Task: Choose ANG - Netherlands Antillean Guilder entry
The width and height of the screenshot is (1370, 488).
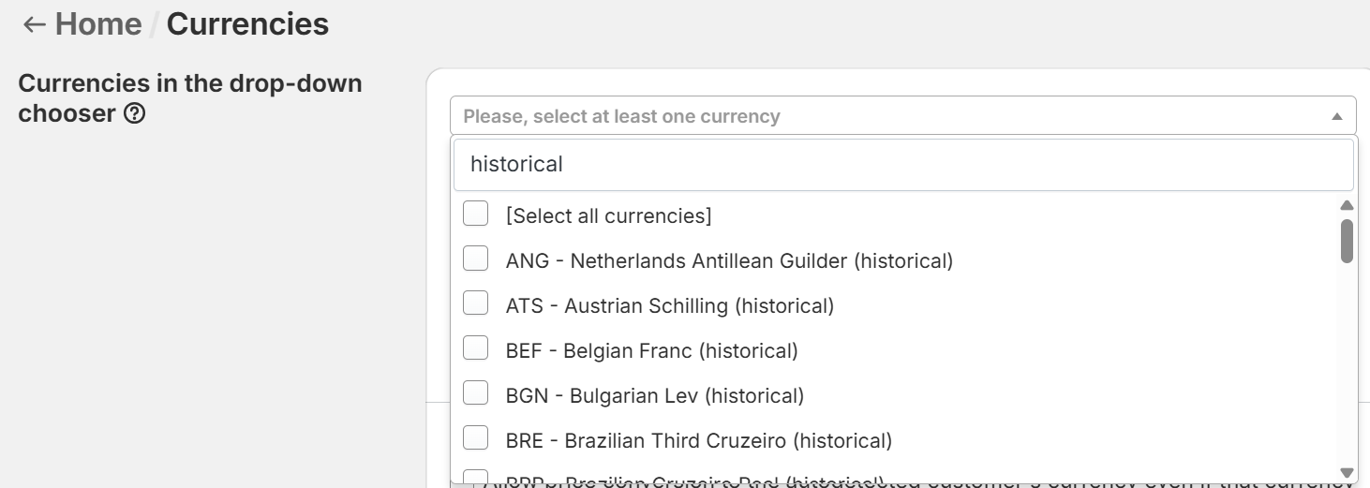Action: tap(729, 261)
